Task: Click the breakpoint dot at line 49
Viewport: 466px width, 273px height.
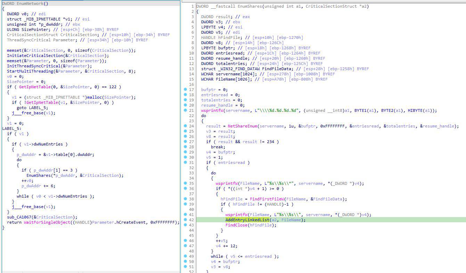Action: tap(186, 256)
